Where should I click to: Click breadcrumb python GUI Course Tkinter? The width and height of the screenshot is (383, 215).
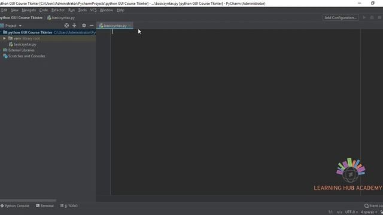22,18
